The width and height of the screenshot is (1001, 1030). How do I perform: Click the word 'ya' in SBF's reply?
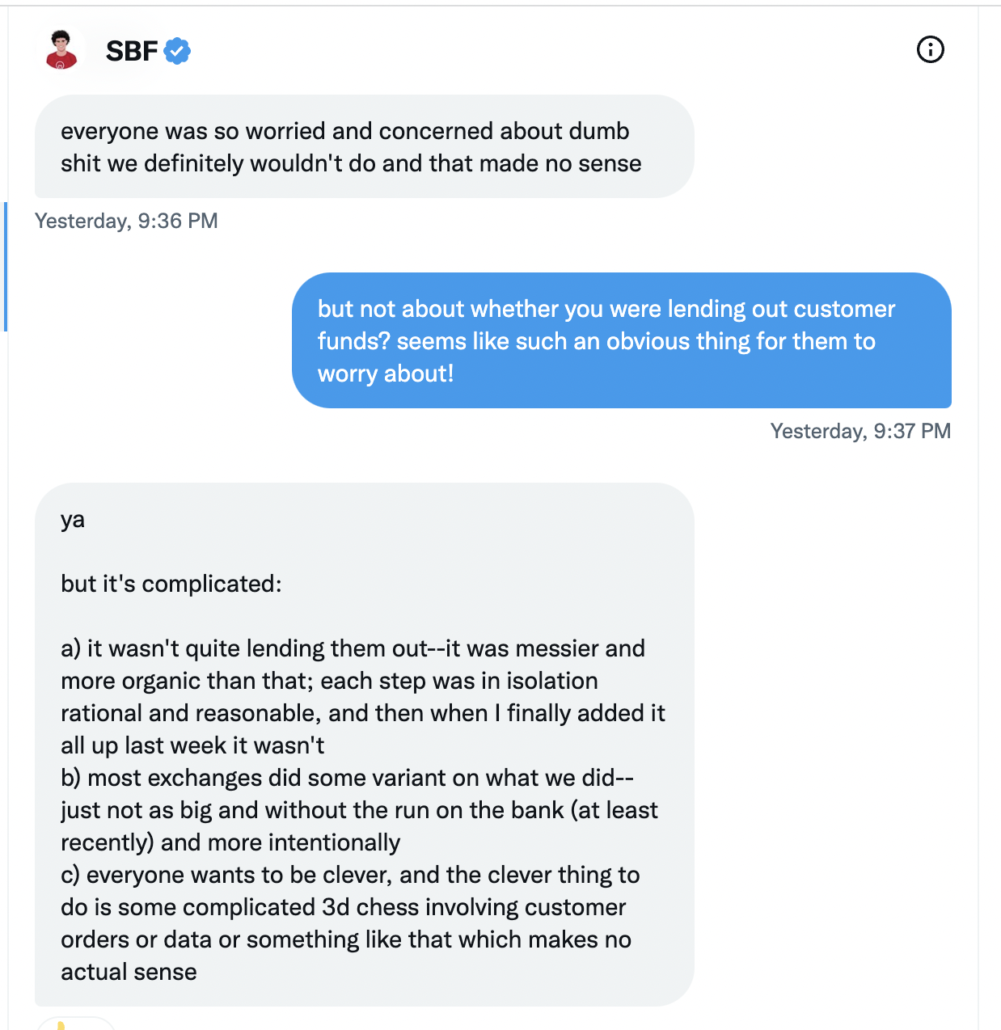pyautogui.click(x=73, y=520)
